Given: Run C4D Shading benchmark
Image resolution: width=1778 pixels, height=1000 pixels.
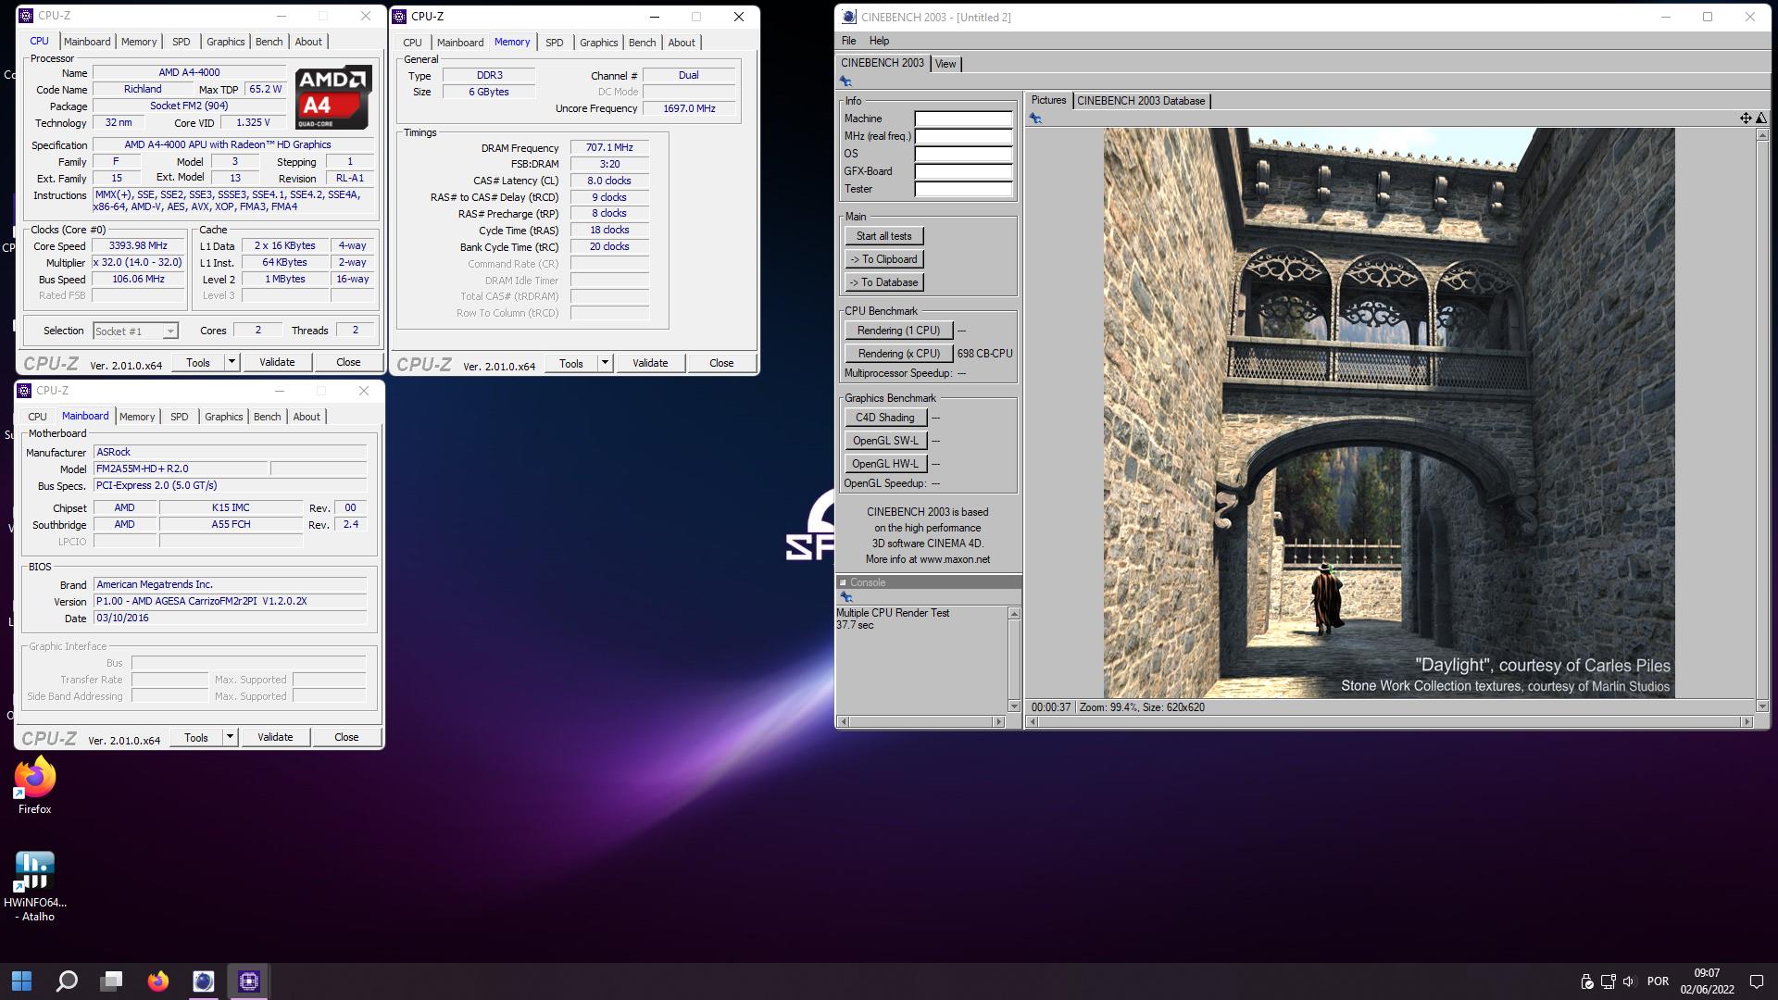Looking at the screenshot, I should pos(884,418).
